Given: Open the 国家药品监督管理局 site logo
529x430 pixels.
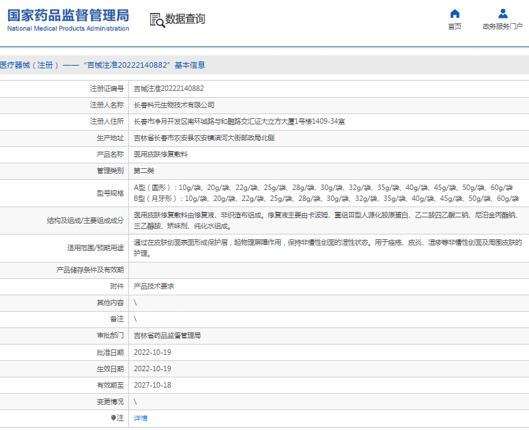Looking at the screenshot, I should [x=68, y=20].
